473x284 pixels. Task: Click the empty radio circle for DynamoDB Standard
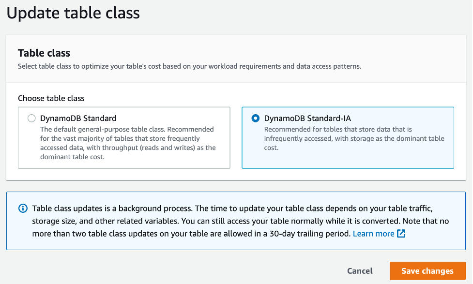tap(31, 118)
